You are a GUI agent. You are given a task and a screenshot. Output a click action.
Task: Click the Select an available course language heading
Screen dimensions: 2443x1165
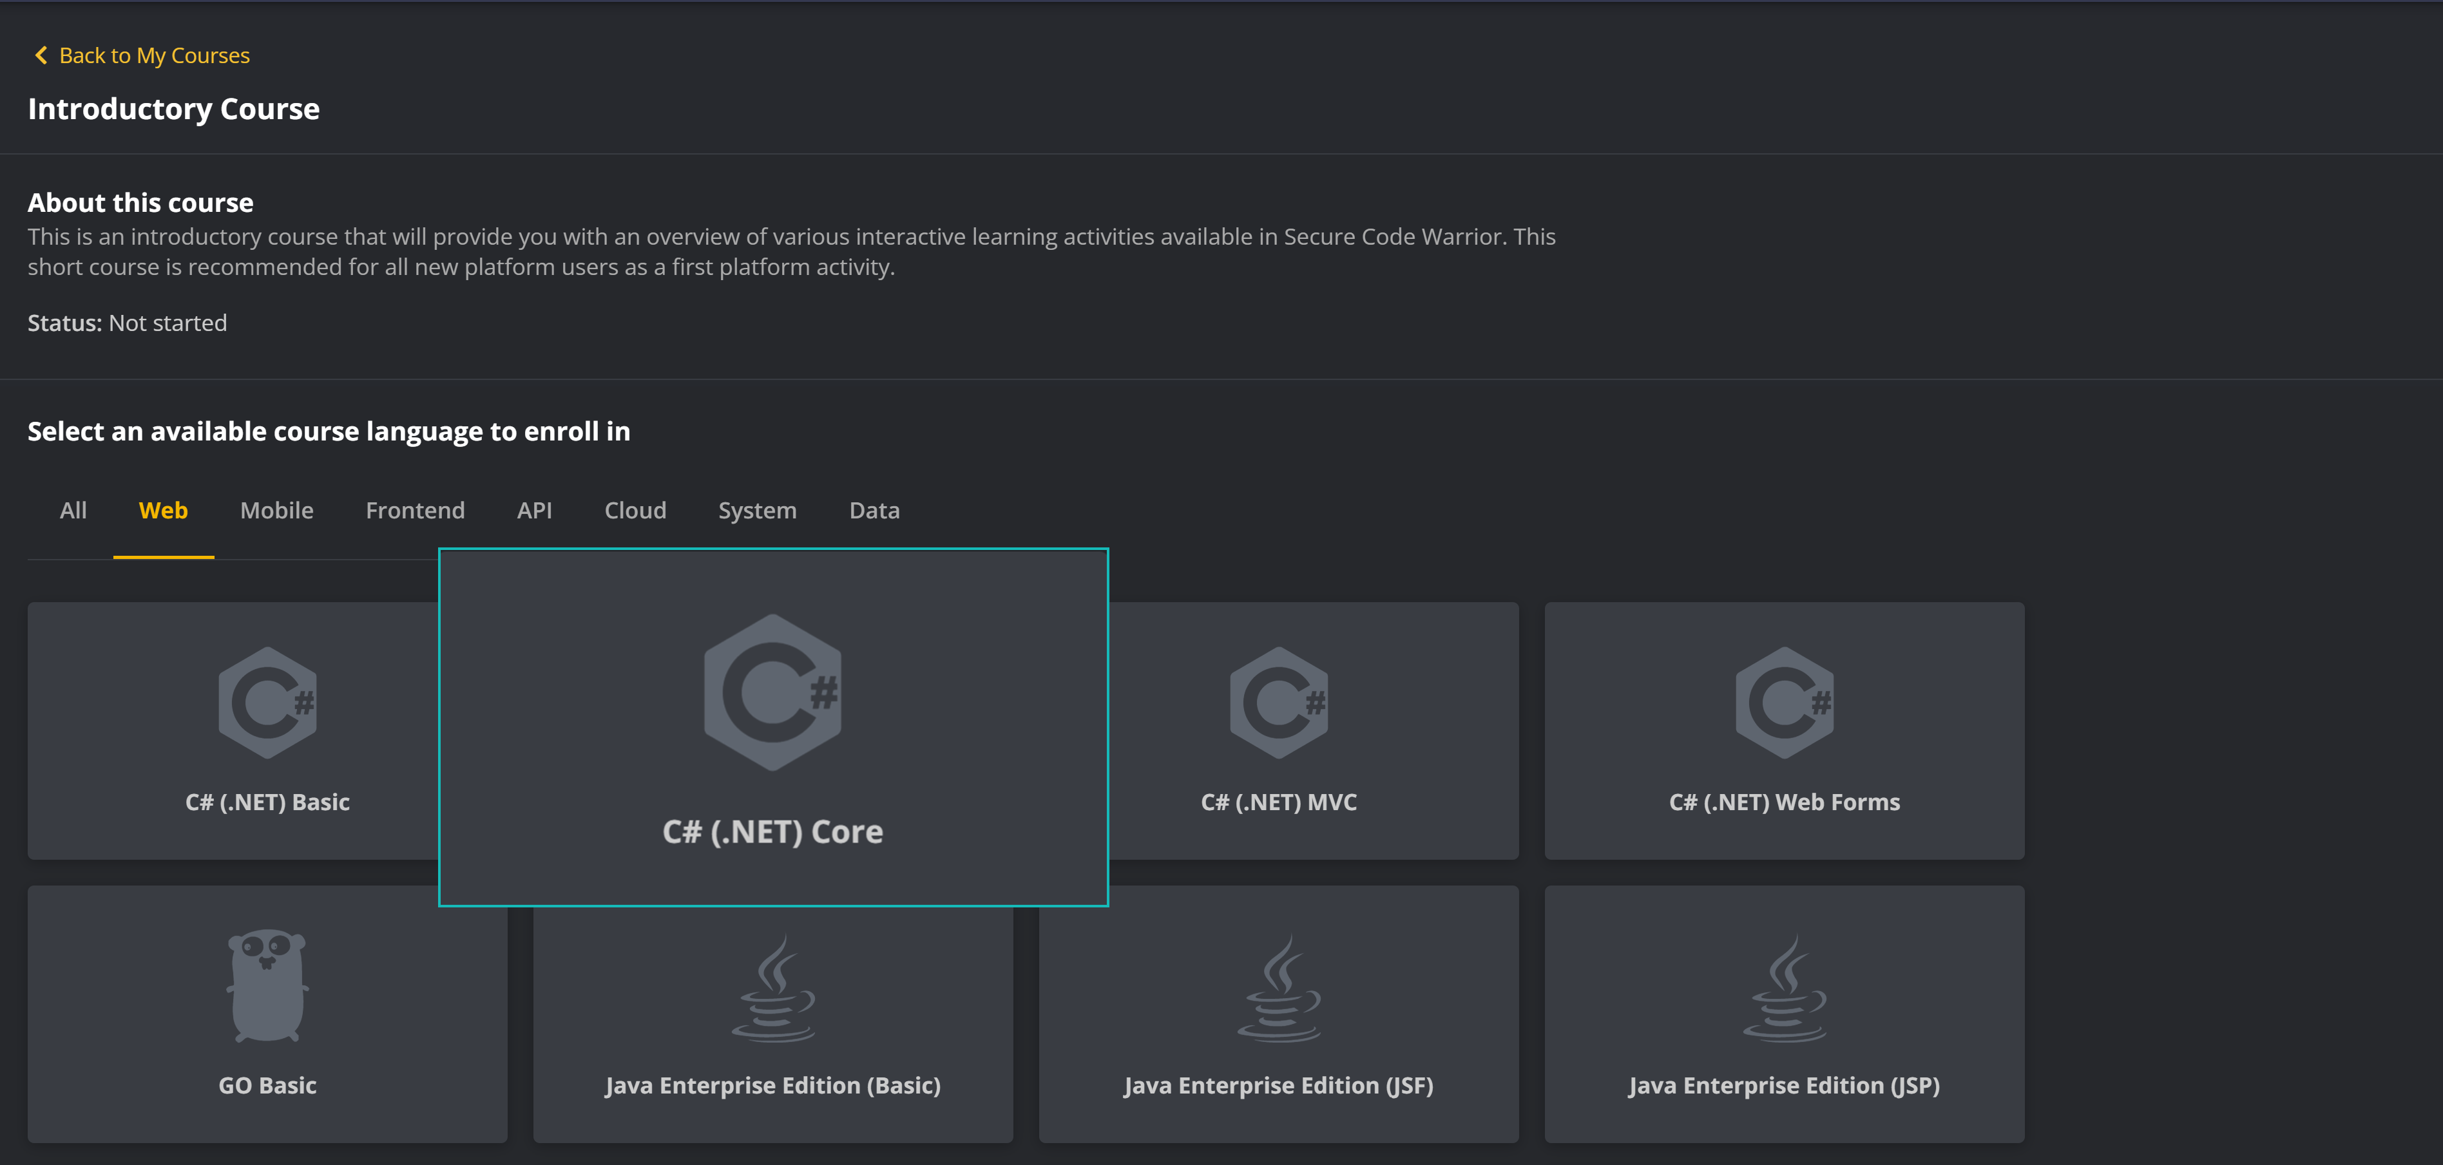pos(328,432)
